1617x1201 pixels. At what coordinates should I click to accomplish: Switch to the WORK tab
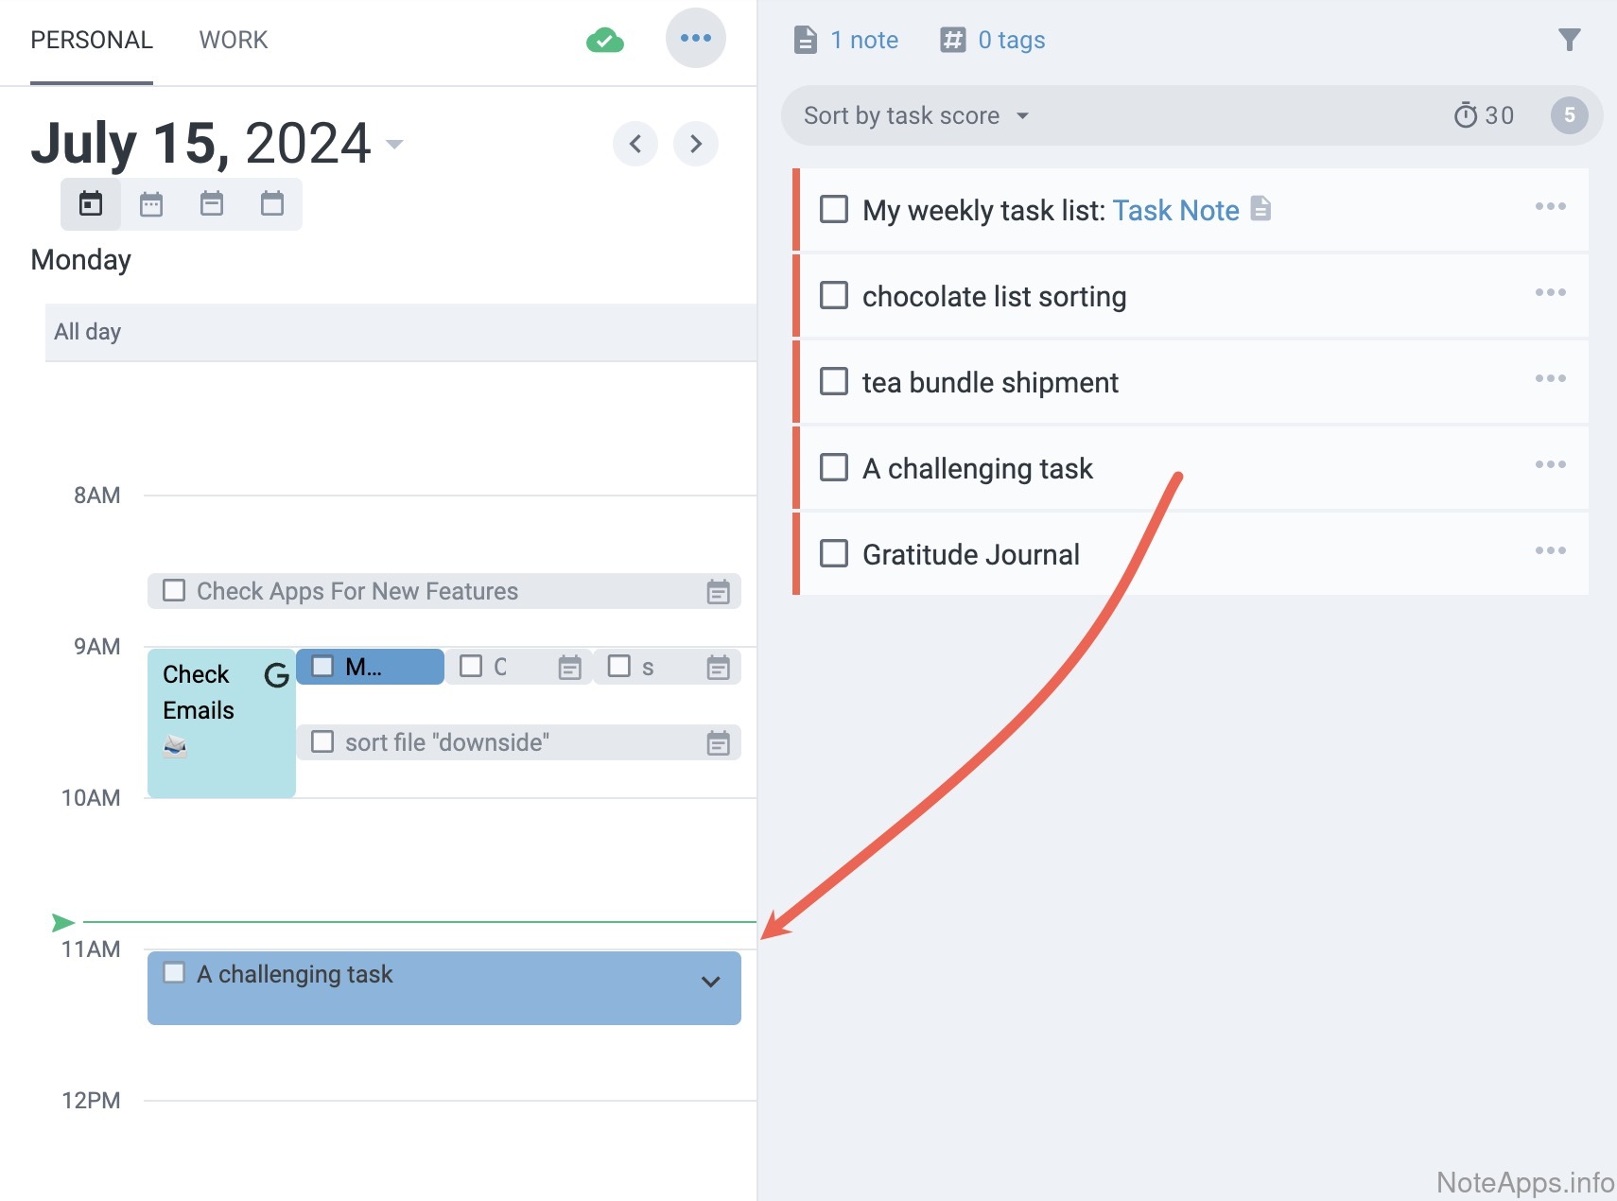click(x=233, y=40)
